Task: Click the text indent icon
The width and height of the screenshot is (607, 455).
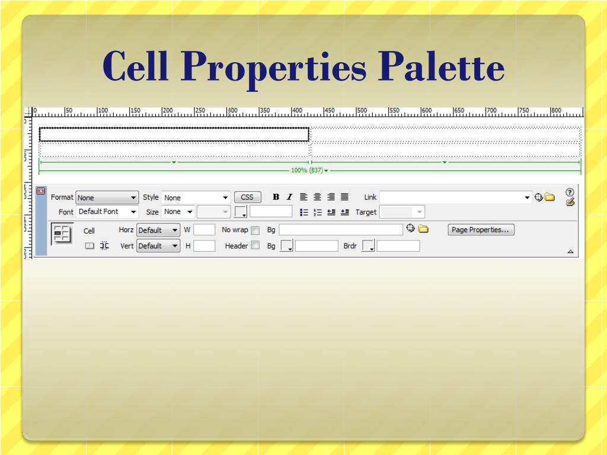Action: click(344, 212)
